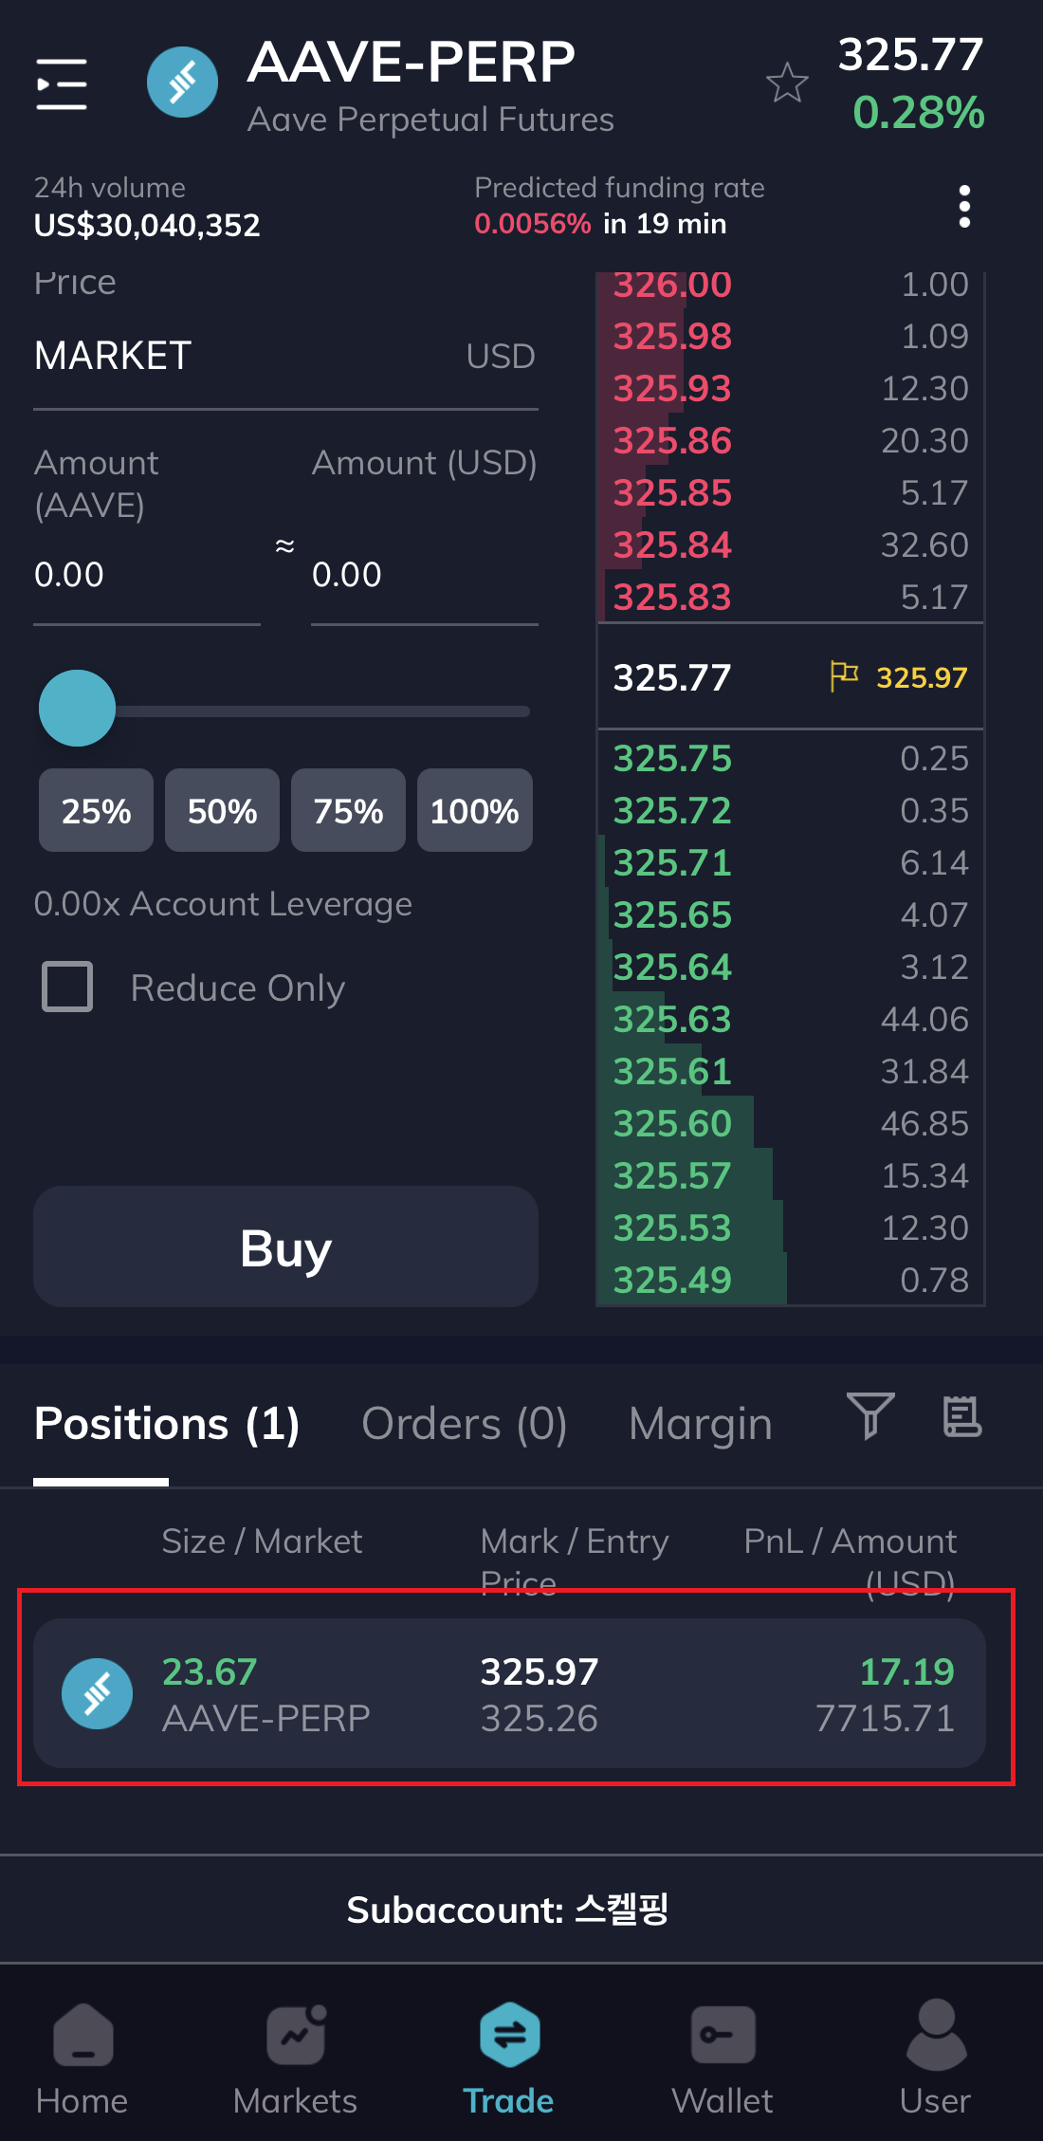The width and height of the screenshot is (1043, 2141).
Task: Select bid price 325.61
Action: (672, 1072)
